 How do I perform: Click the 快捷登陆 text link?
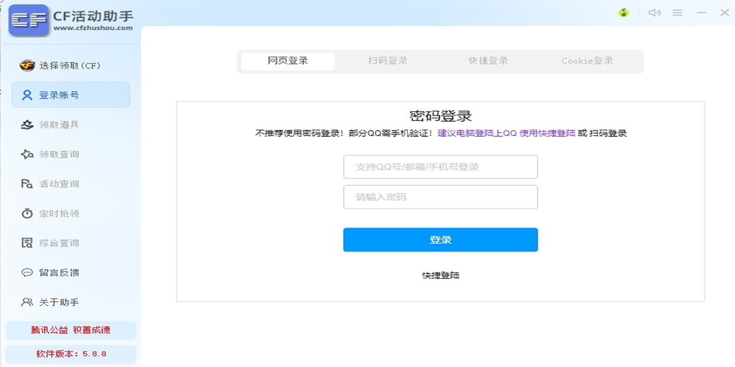[440, 275]
